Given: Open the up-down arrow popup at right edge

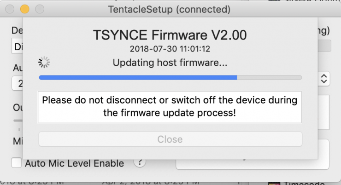Looking at the screenshot, I should (324, 78).
